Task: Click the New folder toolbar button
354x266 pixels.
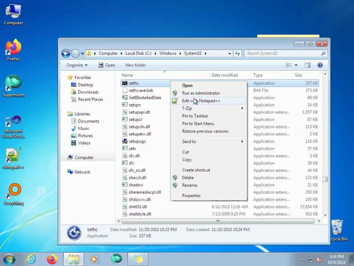Action: click(x=136, y=65)
